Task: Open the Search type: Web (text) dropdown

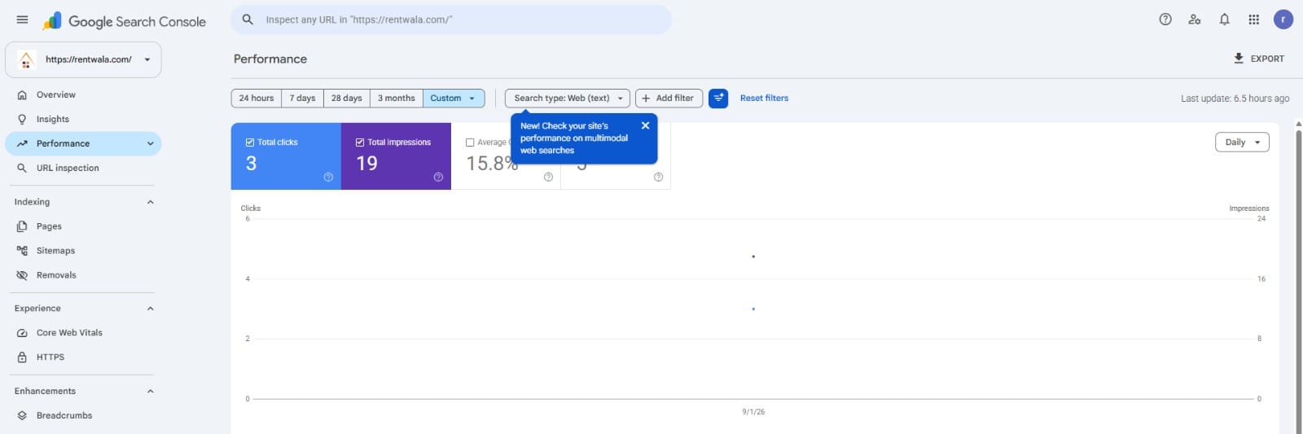Action: [x=568, y=99]
